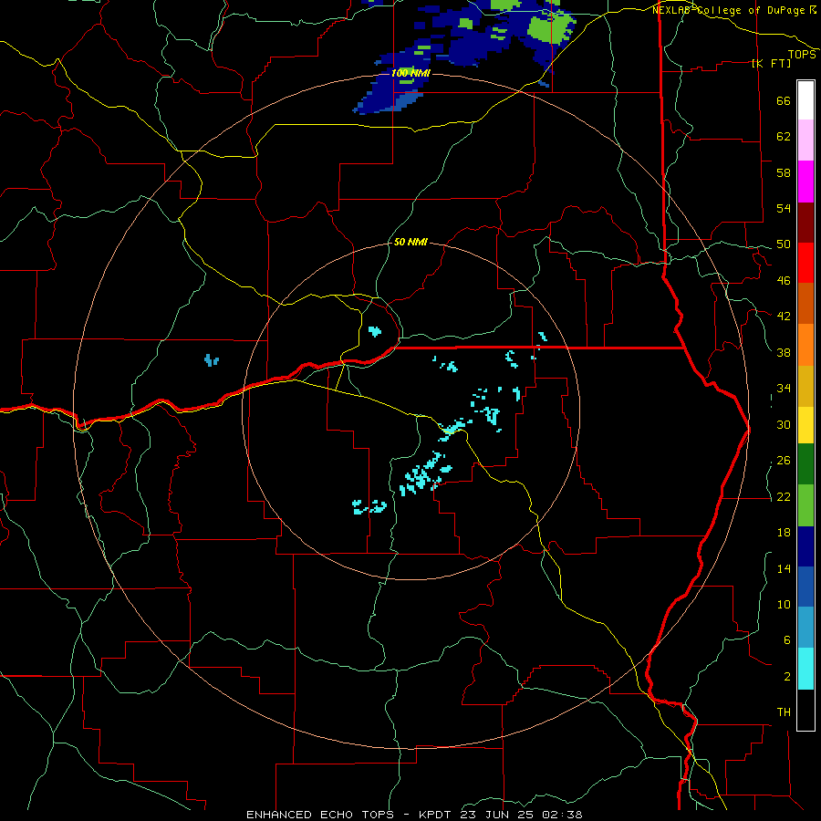Click the "TOPS" legend title
The height and width of the screenshot is (821, 821).
pyautogui.click(x=802, y=55)
